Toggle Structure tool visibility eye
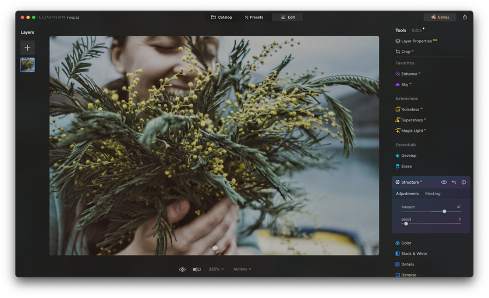Image resolution: width=489 pixels, height=298 pixels. (x=444, y=182)
